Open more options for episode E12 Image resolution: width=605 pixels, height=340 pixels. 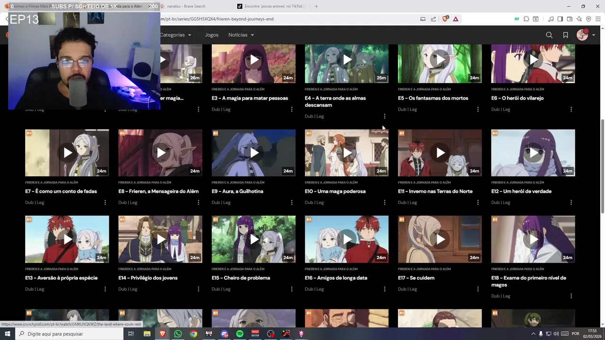point(571,203)
